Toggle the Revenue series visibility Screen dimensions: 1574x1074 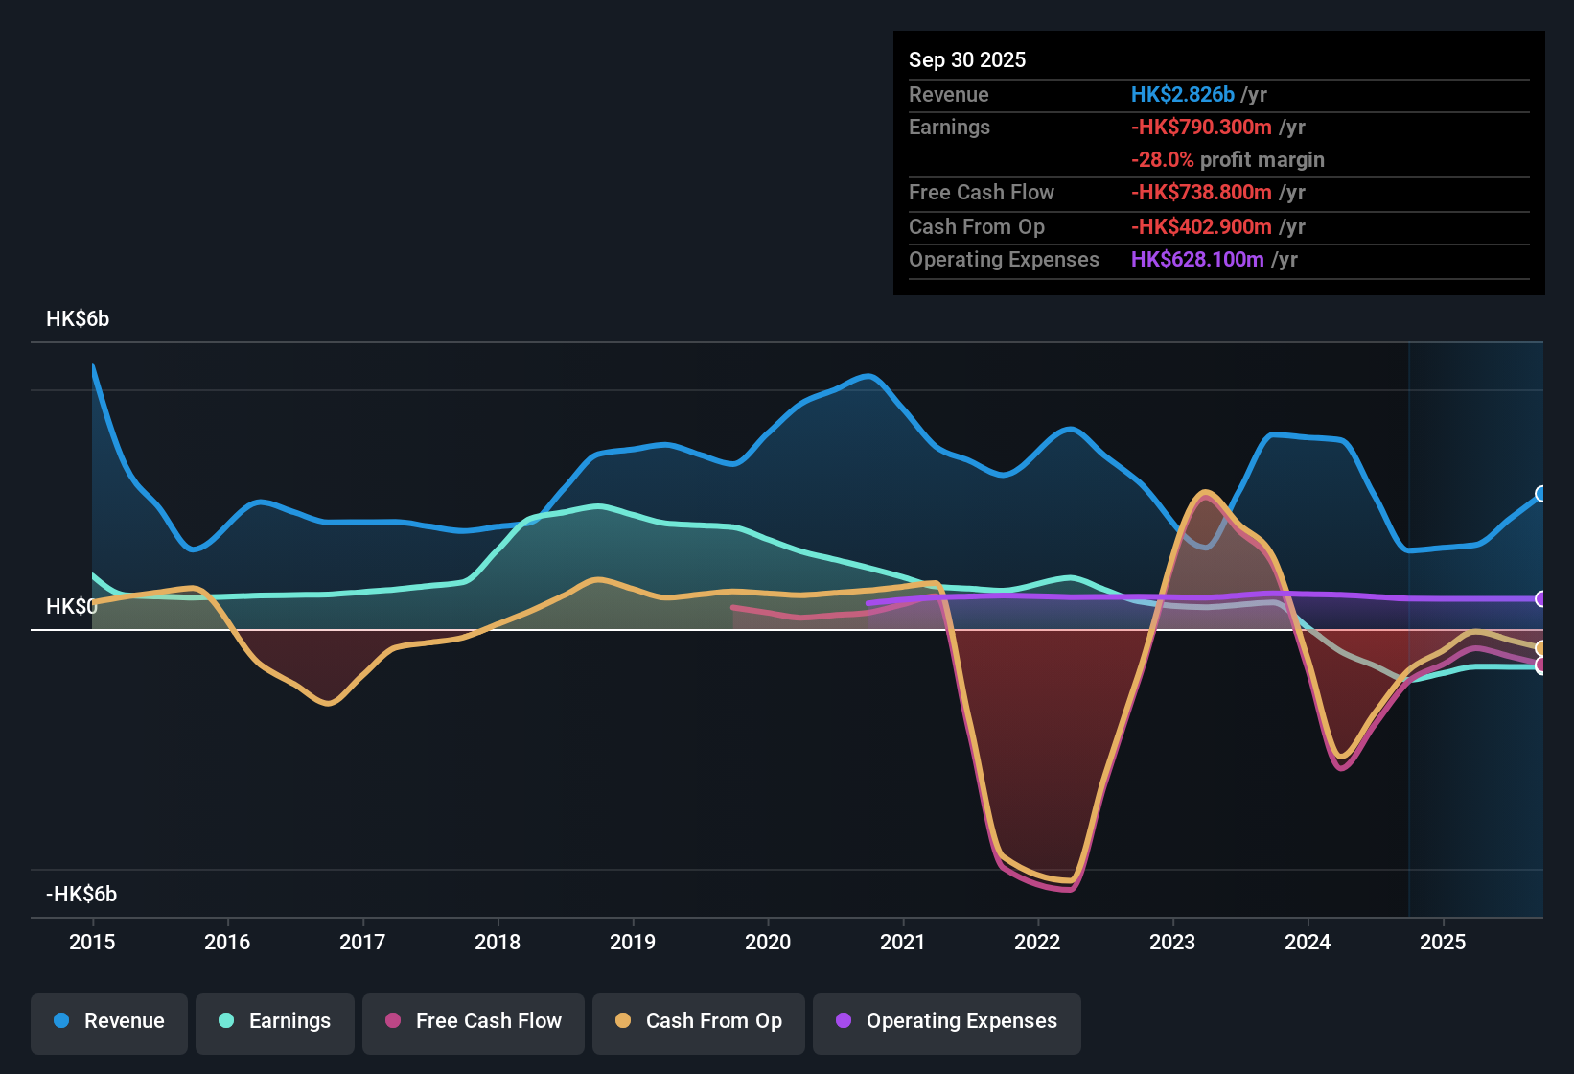(x=108, y=1023)
